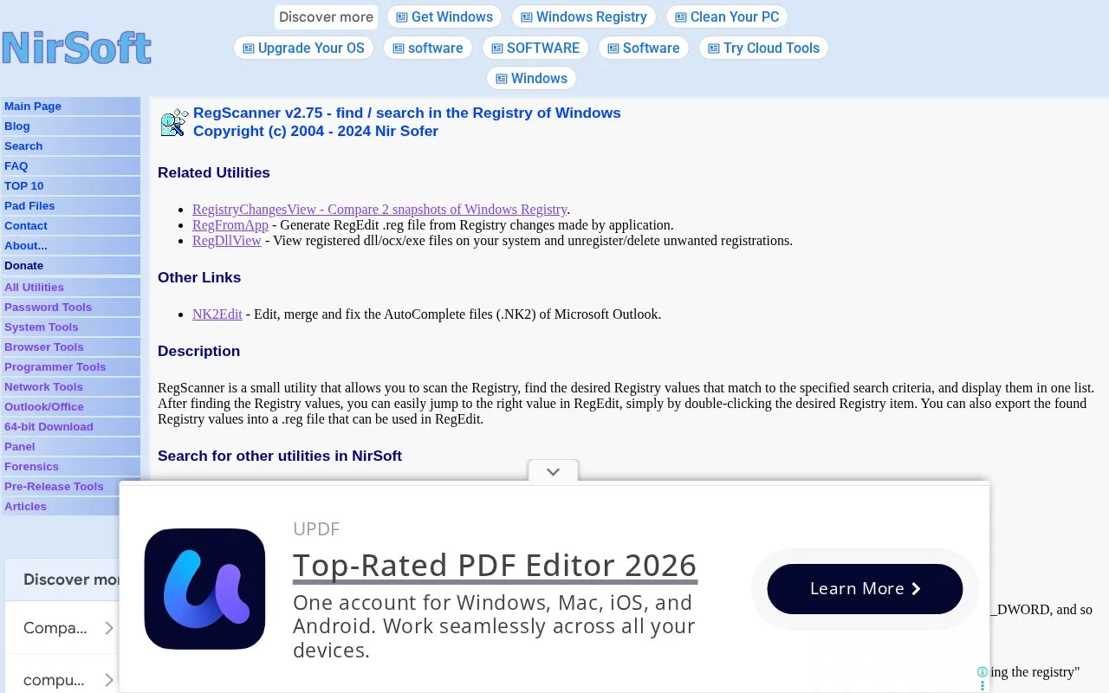This screenshot has width=1109, height=693.
Task: Open the NK2Edit link
Action: [217, 314]
